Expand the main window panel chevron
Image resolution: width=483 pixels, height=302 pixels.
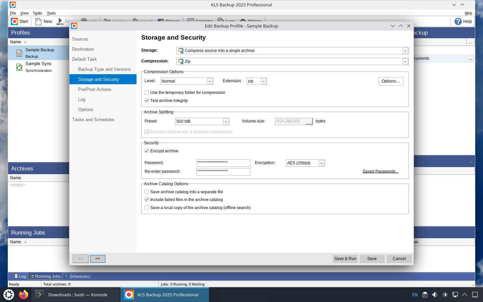[x=471, y=162]
